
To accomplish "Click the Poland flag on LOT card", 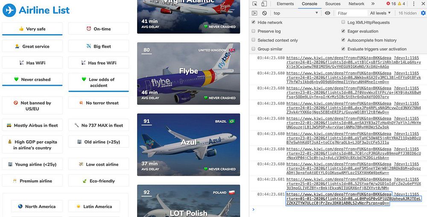I will (231, 193).
